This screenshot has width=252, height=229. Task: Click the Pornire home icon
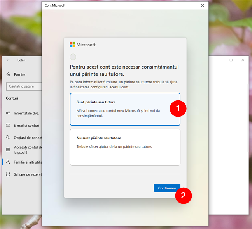pos(8,74)
